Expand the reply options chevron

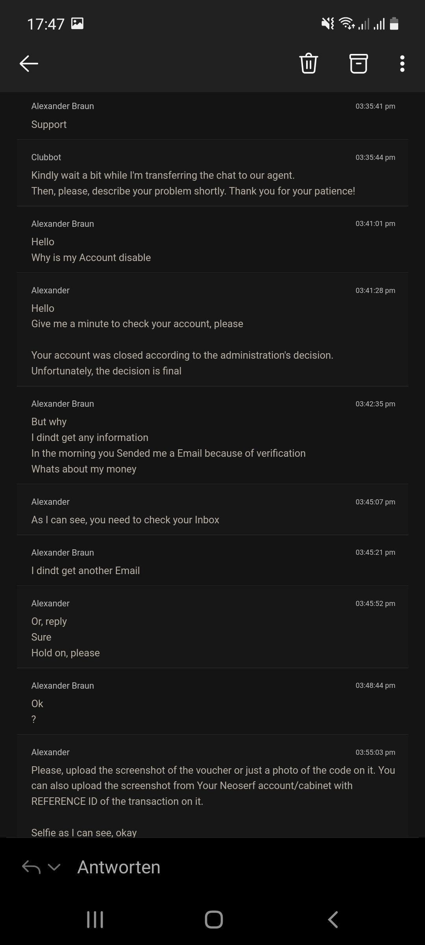point(54,867)
